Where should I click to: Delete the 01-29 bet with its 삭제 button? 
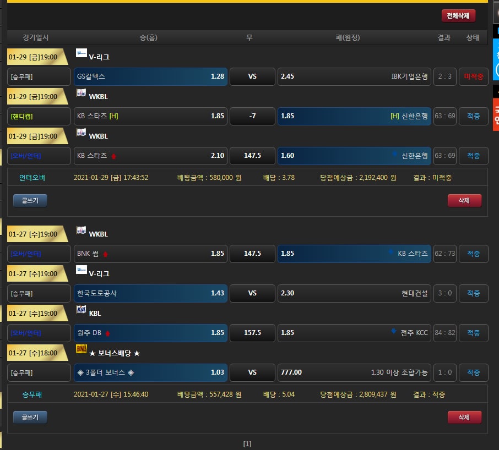(x=464, y=200)
